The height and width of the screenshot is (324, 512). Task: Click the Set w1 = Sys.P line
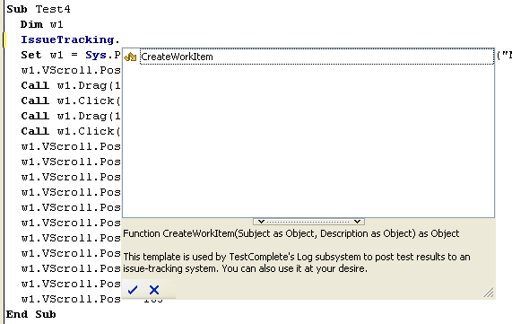(x=71, y=55)
